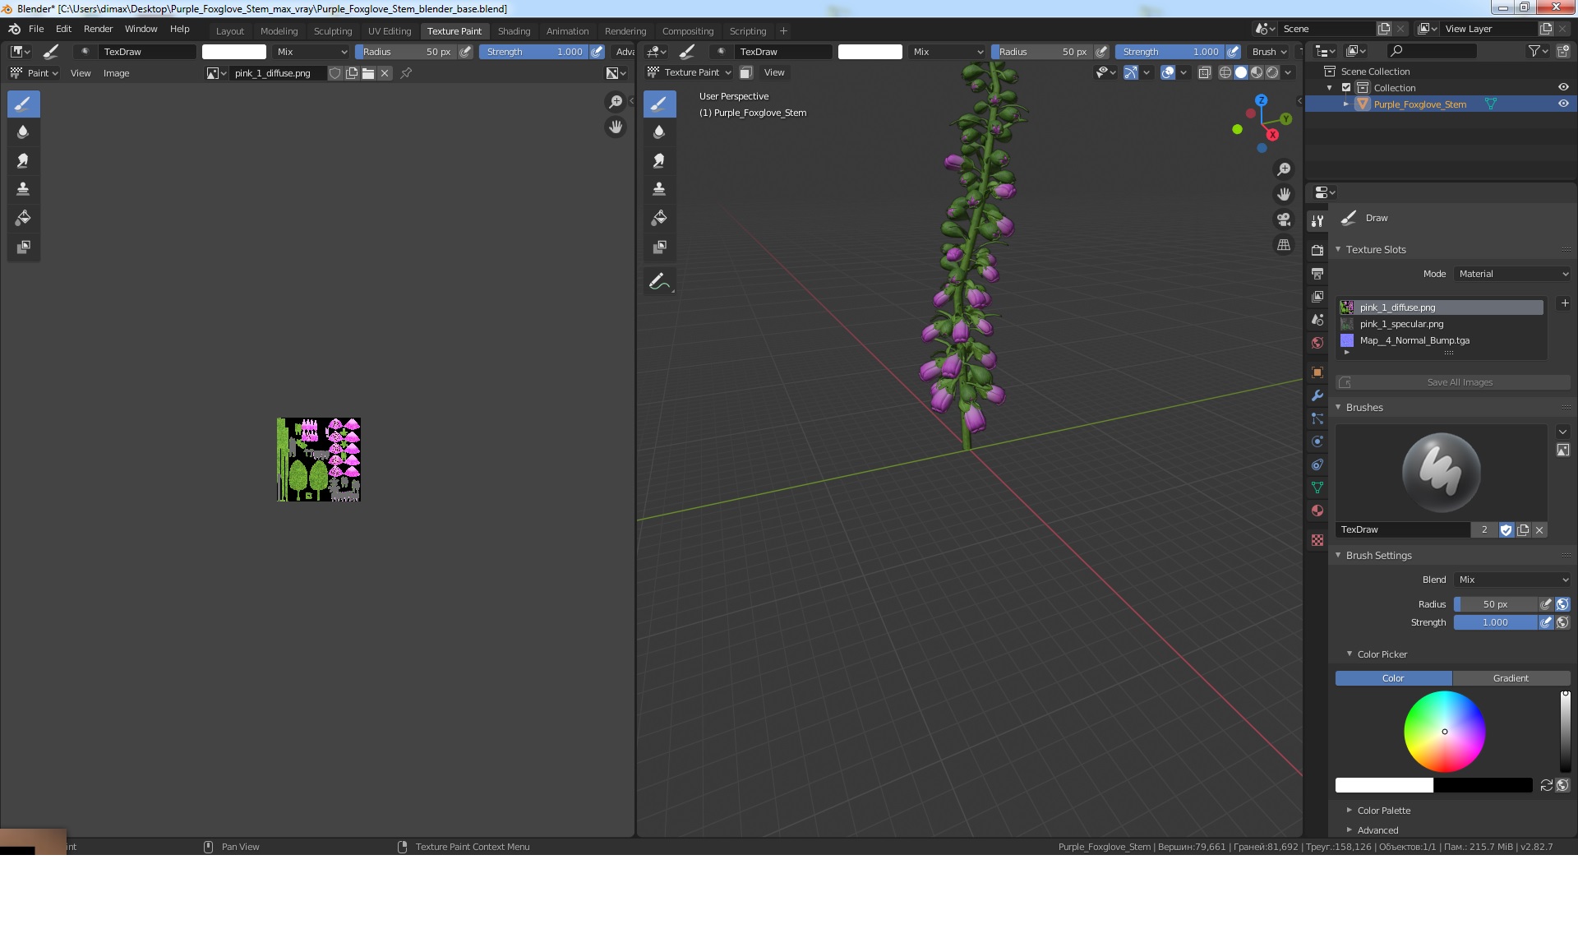Click white brush color swatch in image editor header
Image resolution: width=1578 pixels, height=952 pixels.
pyautogui.click(x=234, y=52)
